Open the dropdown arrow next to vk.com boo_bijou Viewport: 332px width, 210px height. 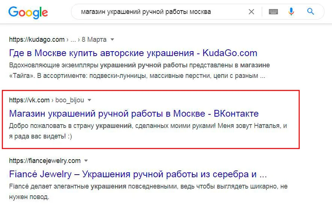click(x=89, y=100)
